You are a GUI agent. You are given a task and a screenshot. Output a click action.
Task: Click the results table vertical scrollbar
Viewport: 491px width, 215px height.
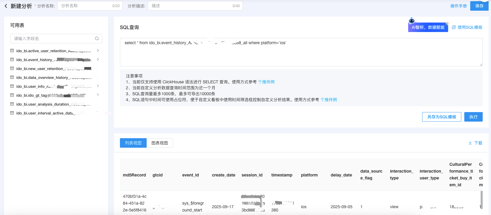pyautogui.click(x=482, y=200)
